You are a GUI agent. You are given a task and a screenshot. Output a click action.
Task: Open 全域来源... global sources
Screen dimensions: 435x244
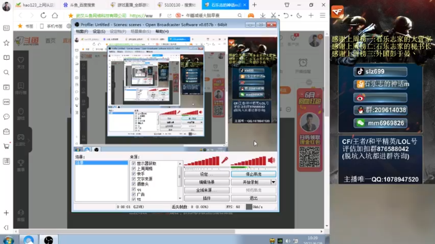tap(207, 190)
